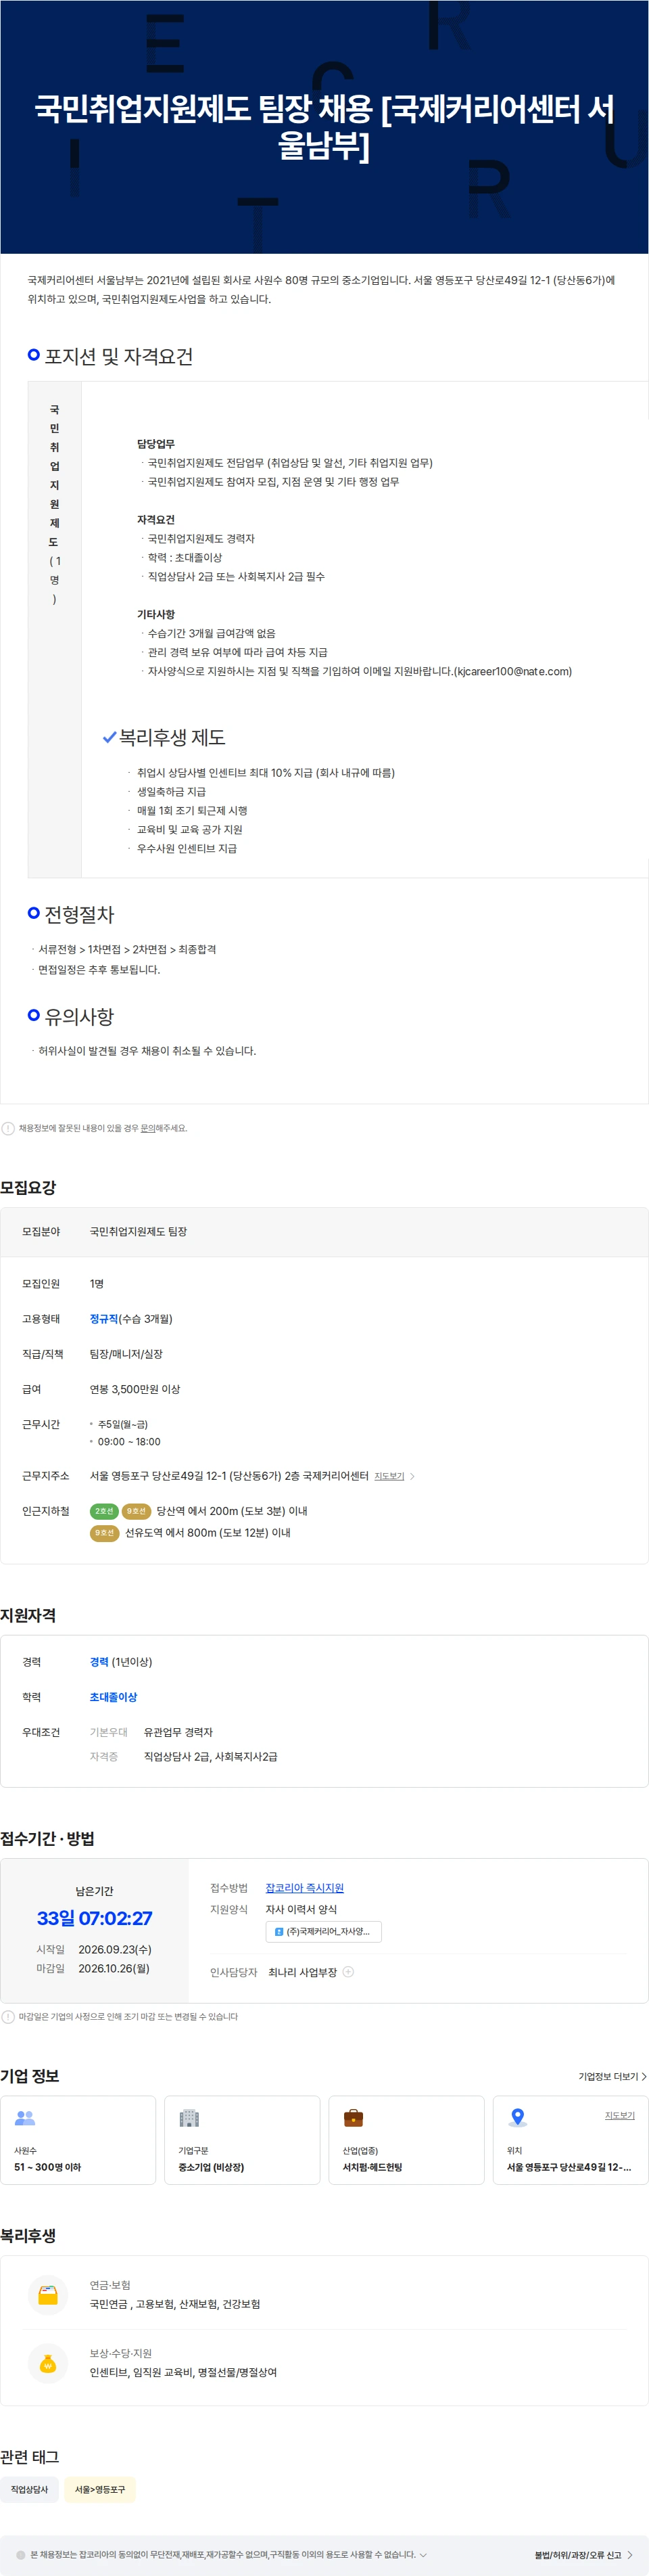Click 최나리 사업부장 contact name
This screenshot has width=649, height=2576.
pyautogui.click(x=303, y=1972)
